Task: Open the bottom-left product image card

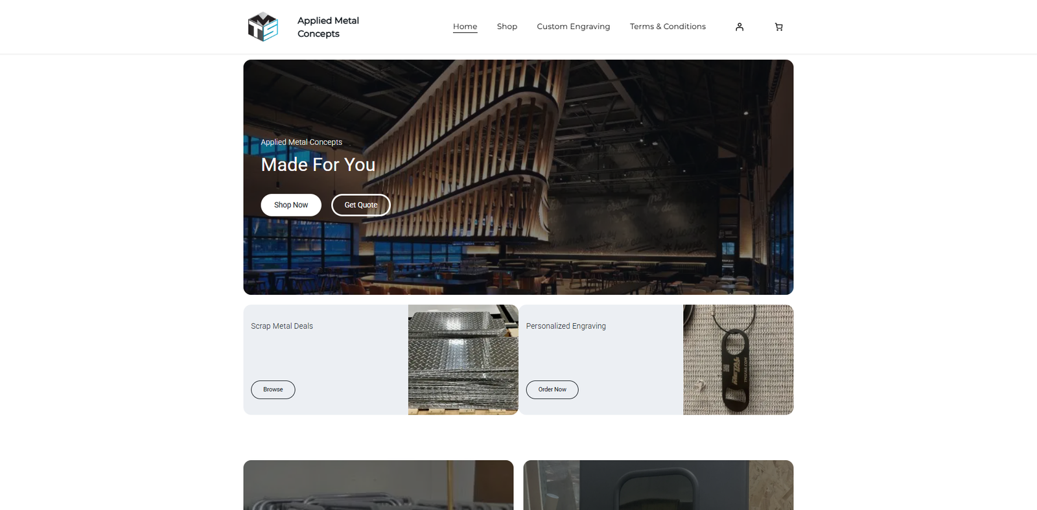Action: click(x=379, y=485)
